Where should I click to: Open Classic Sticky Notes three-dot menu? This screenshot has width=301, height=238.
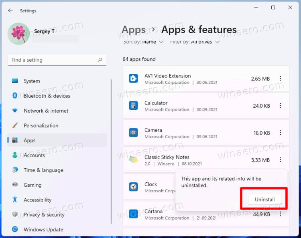(281, 160)
